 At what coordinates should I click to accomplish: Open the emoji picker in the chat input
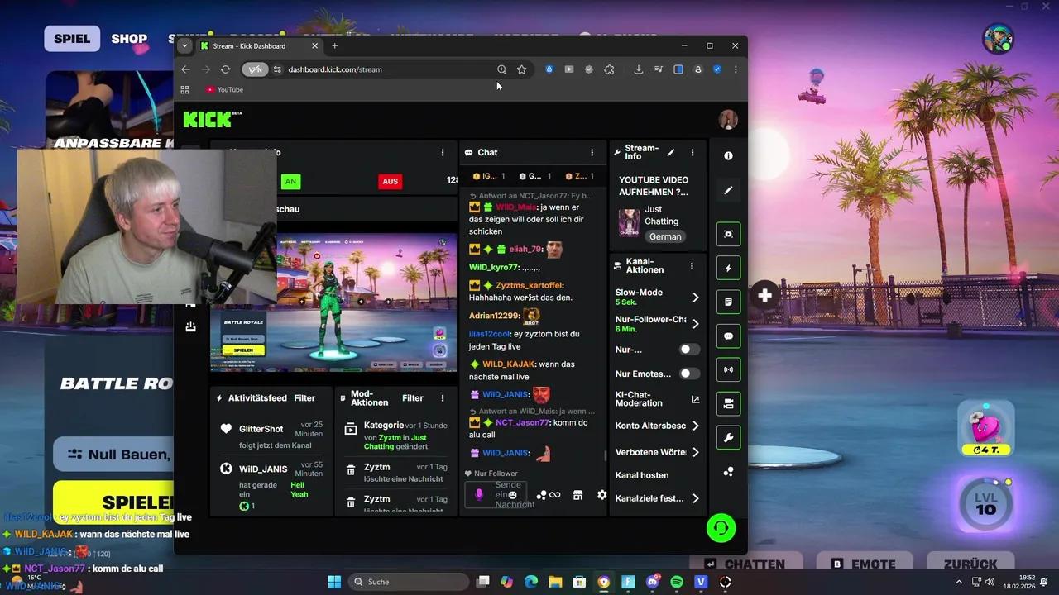point(512,495)
